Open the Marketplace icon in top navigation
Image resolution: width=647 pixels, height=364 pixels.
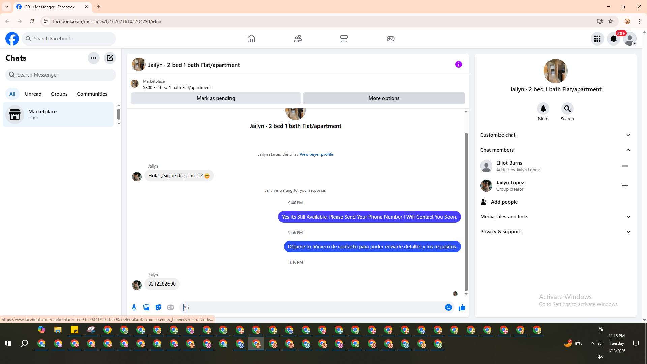click(x=344, y=39)
